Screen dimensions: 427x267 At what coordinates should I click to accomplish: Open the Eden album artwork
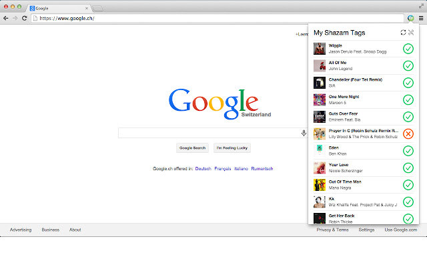pos(320,151)
